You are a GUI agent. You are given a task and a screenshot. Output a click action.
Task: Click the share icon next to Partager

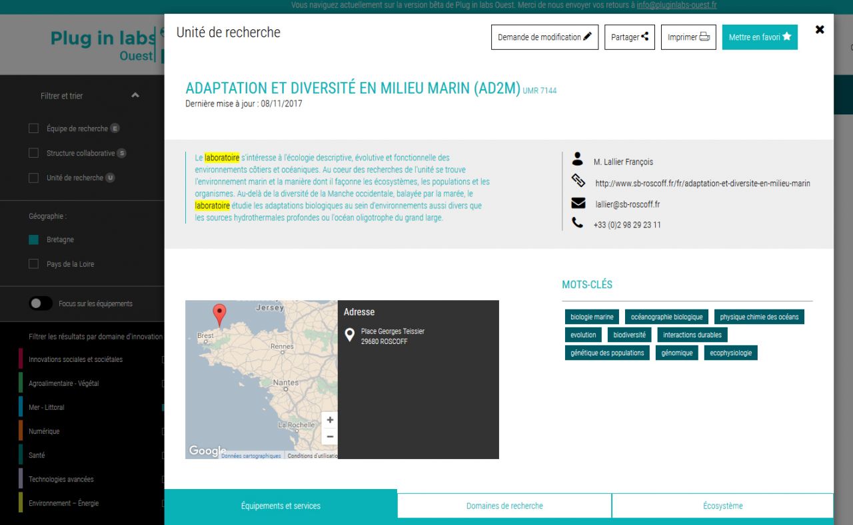coord(645,37)
